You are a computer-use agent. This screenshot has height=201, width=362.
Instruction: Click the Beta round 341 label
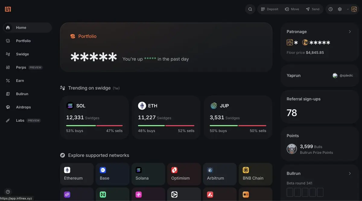click(x=300, y=183)
